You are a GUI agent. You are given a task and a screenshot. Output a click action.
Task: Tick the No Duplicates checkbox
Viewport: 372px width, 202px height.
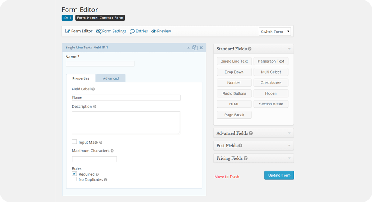[74, 179]
